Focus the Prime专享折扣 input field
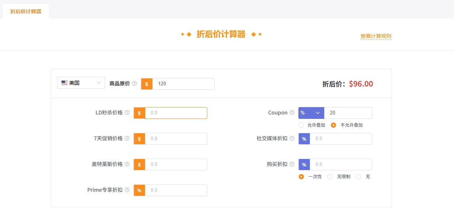This screenshot has width=454, height=219. point(176,190)
